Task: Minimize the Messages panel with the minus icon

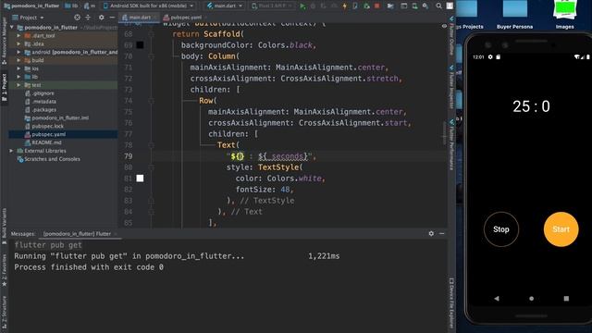Action: tap(442, 234)
